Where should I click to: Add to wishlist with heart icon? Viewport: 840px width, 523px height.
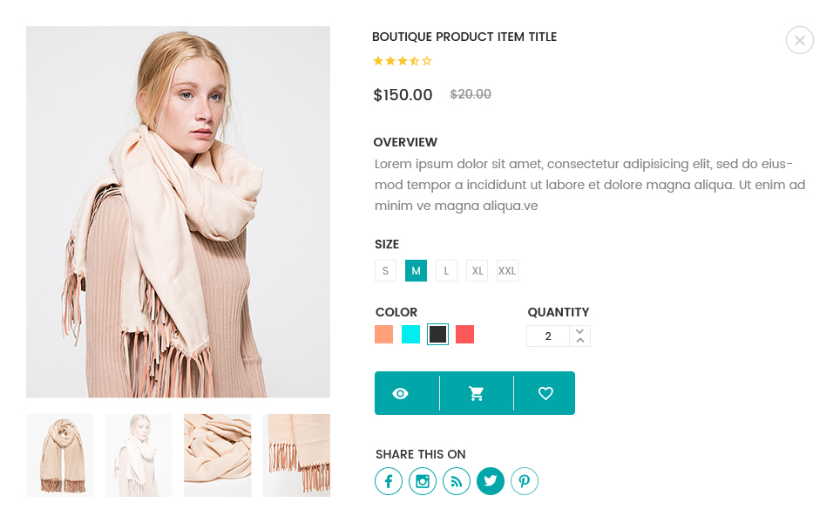545,393
